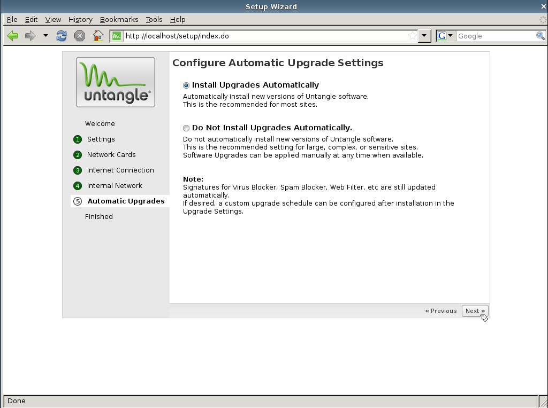Image resolution: width=548 pixels, height=408 pixels.
Task: Click the Untangle site icon in the address bar
Action: [x=117, y=36]
